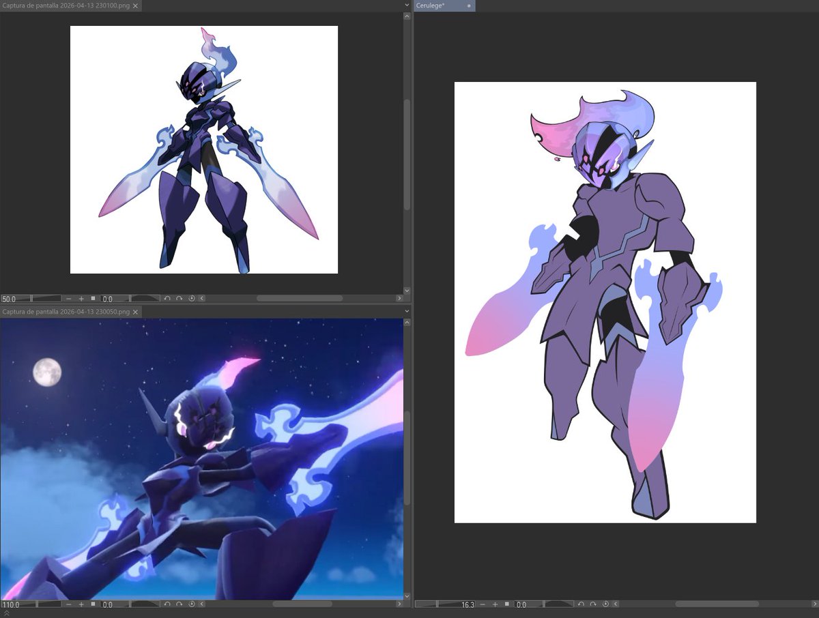Screen dimensions: 819x618
Task: Zoom out in the 230100.png canvas
Action: pyautogui.click(x=68, y=298)
